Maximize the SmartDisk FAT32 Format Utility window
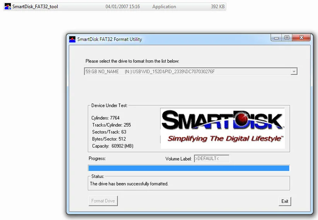The width and height of the screenshot is (318, 220). pos(287,38)
